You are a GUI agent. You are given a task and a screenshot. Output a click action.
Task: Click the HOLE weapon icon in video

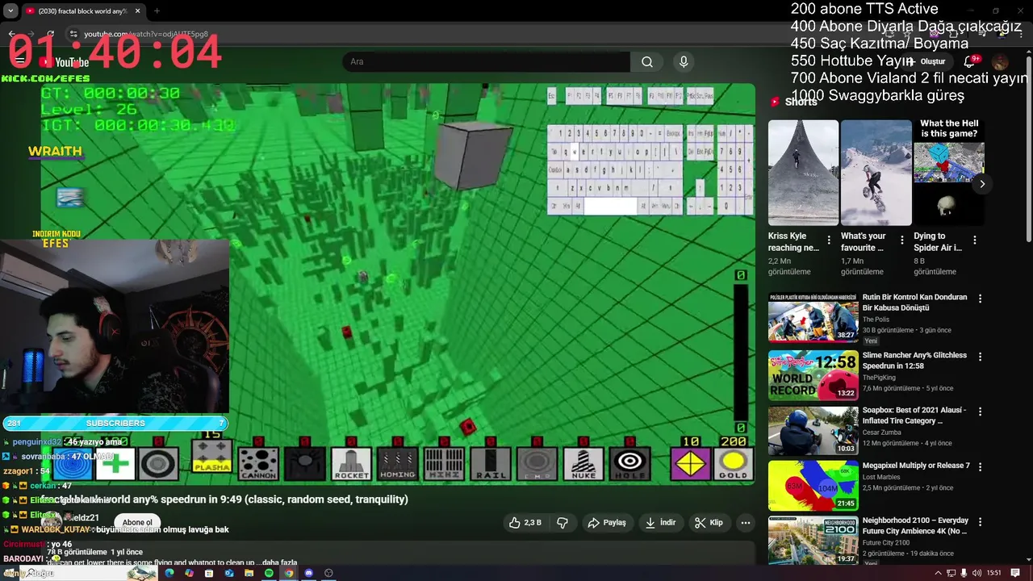630,464
